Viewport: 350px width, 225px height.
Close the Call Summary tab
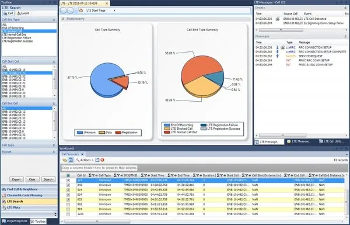pos(82,154)
